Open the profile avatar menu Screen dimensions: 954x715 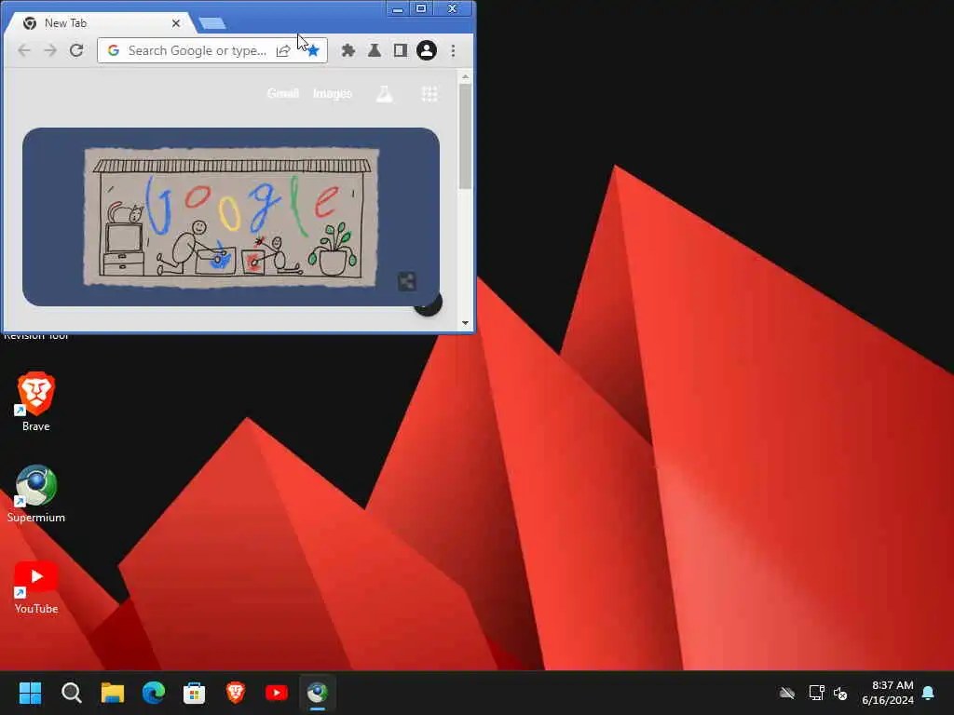click(427, 50)
